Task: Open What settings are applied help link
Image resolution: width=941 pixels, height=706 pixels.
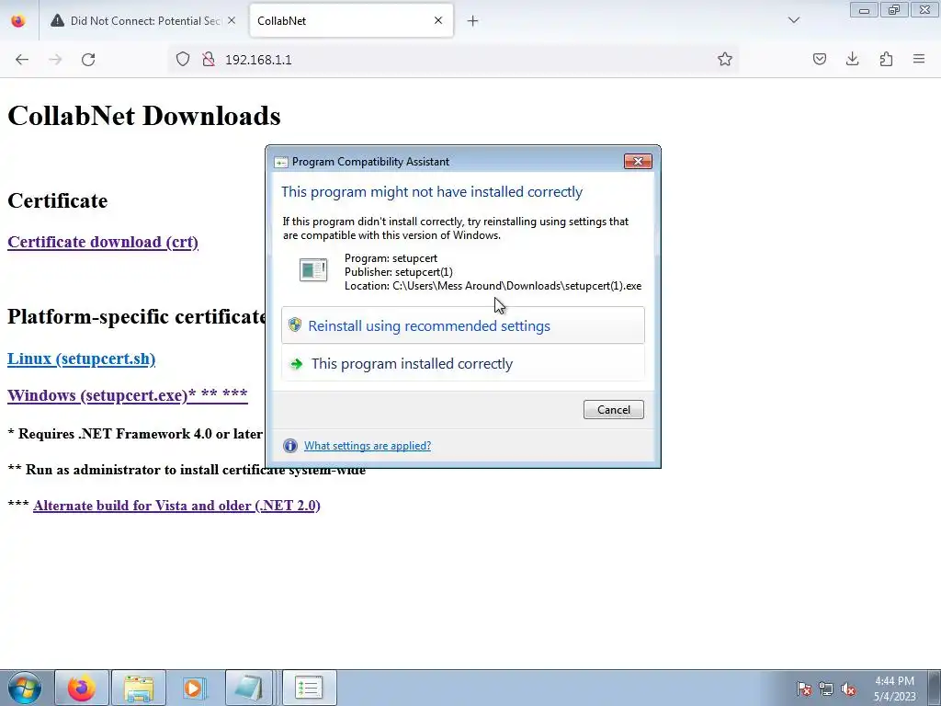Action: [x=368, y=446]
